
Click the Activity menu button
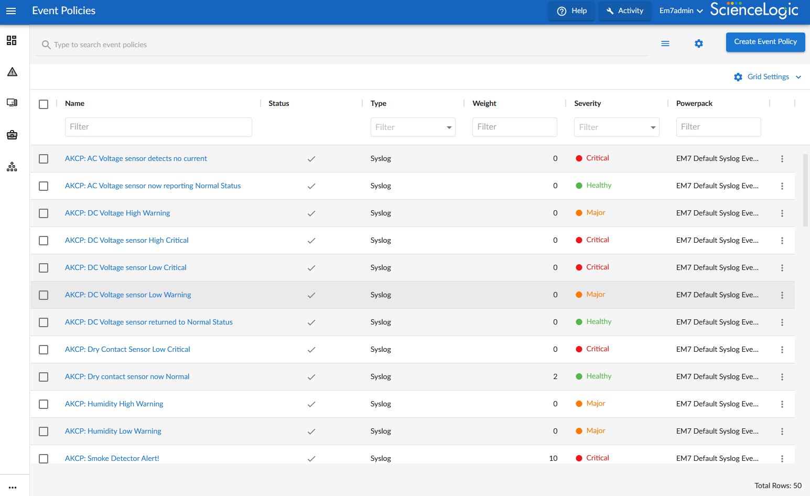pyautogui.click(x=624, y=11)
